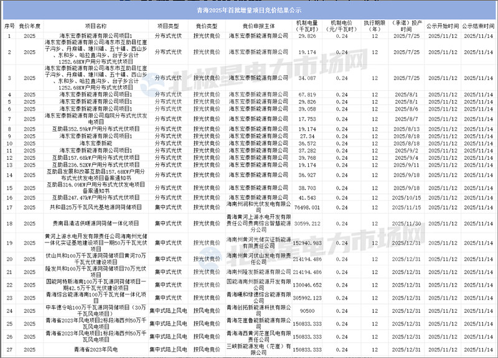Select the 30599.212 electricity value cell
Image resolution: width=498 pixels, height=358 pixels.
point(307,224)
